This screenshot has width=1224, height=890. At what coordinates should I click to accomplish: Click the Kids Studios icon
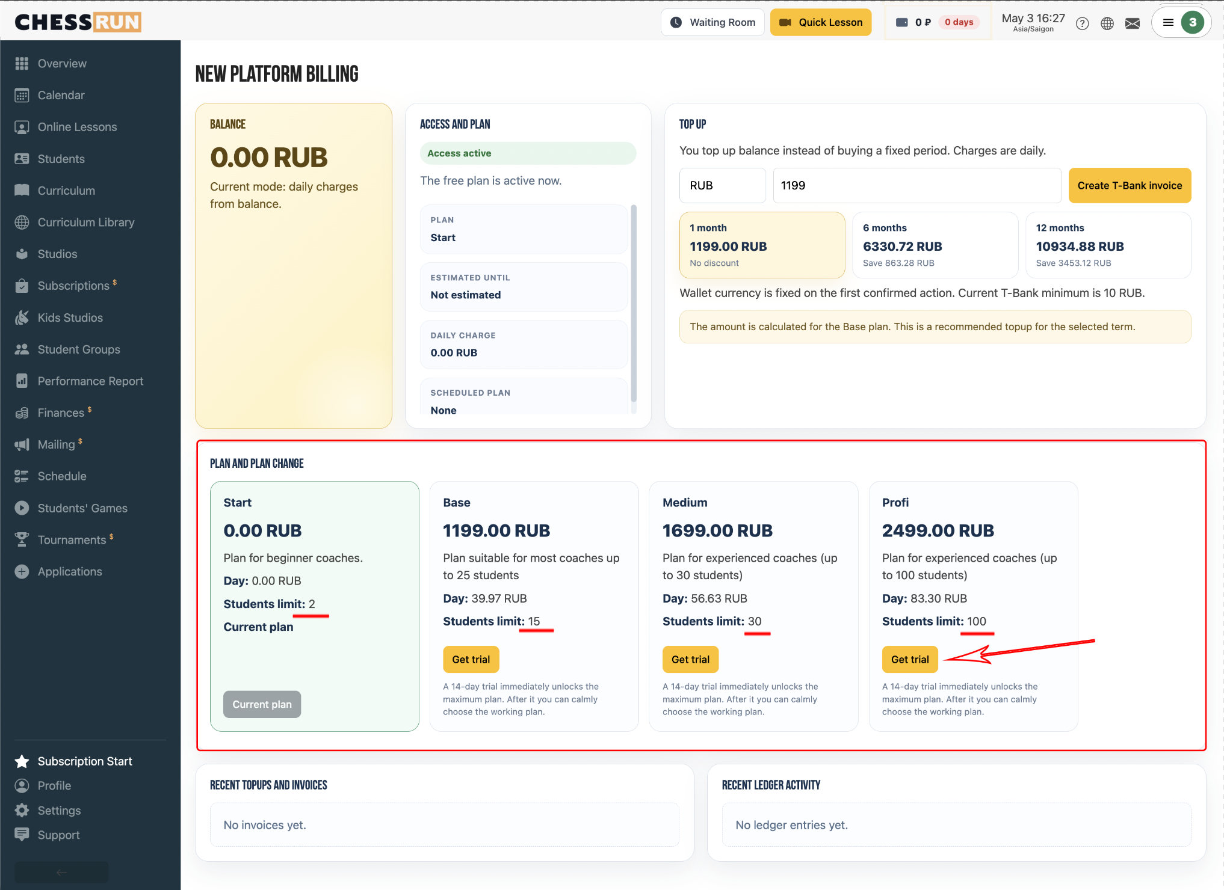(x=22, y=318)
